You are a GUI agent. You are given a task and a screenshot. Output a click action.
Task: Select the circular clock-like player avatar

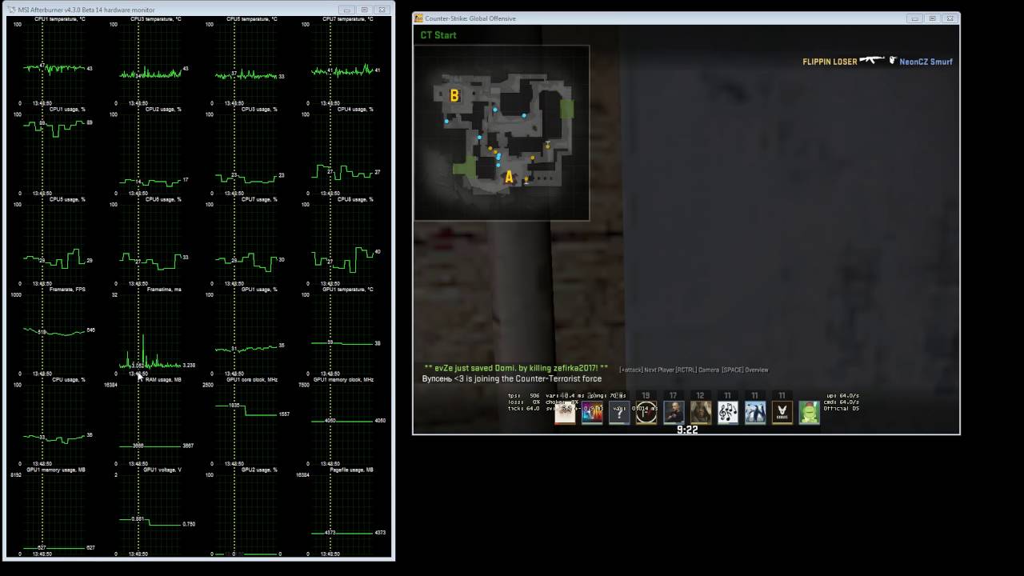pyautogui.click(x=646, y=412)
